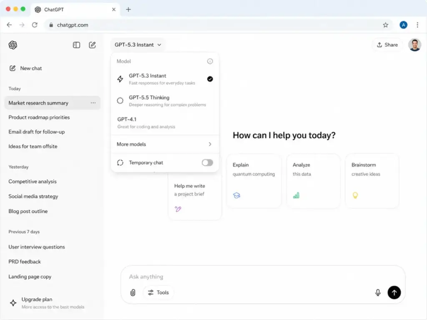Bookmark the page with the star icon
The width and height of the screenshot is (427, 320).
[385, 25]
